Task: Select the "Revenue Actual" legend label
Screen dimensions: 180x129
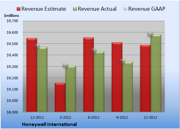Action: point(97,9)
